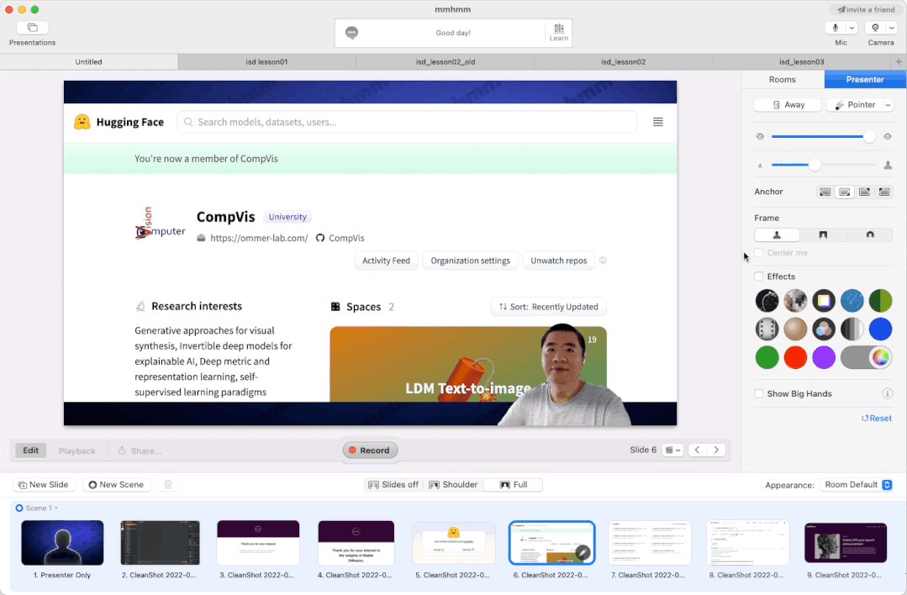Click the Camera icon

pyautogui.click(x=875, y=28)
